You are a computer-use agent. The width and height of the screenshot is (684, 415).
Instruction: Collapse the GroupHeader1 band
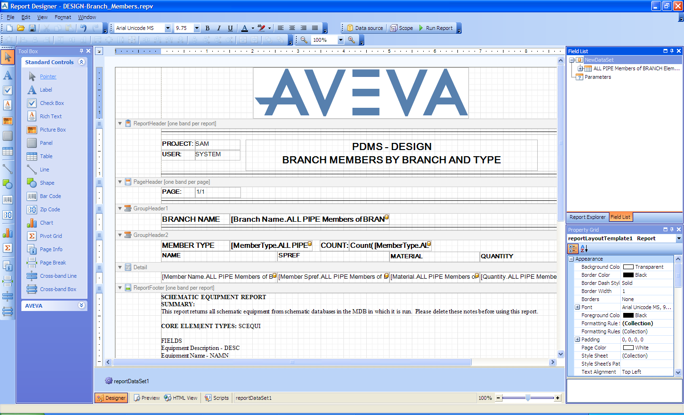(x=120, y=208)
